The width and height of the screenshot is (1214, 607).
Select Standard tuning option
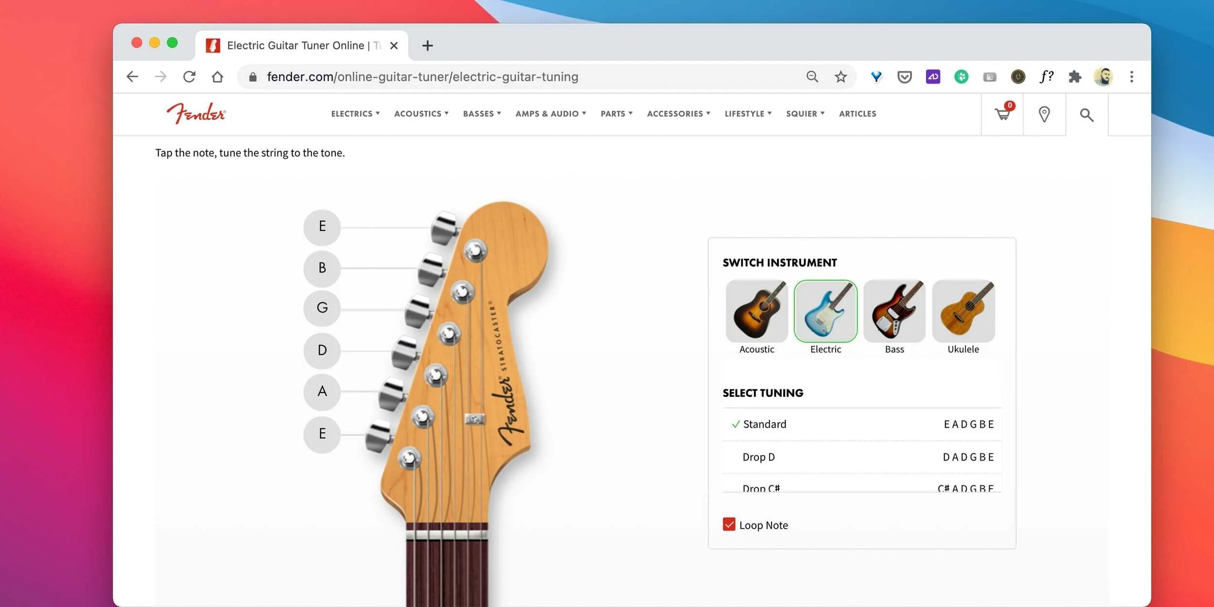tap(861, 424)
